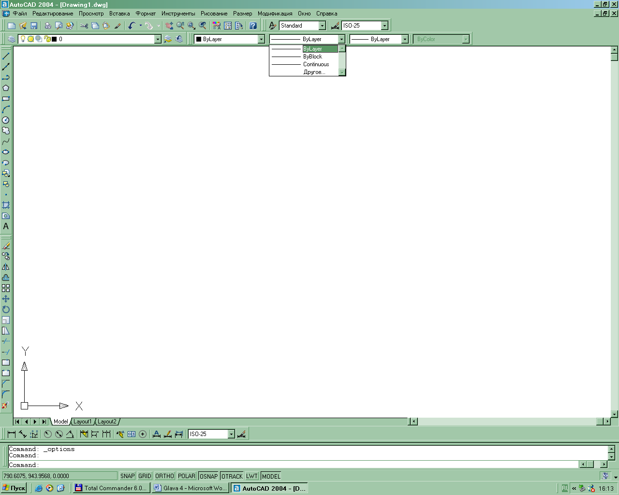Viewport: 619px width, 495px height.
Task: Select the Array tool
Action: [x=6, y=288]
